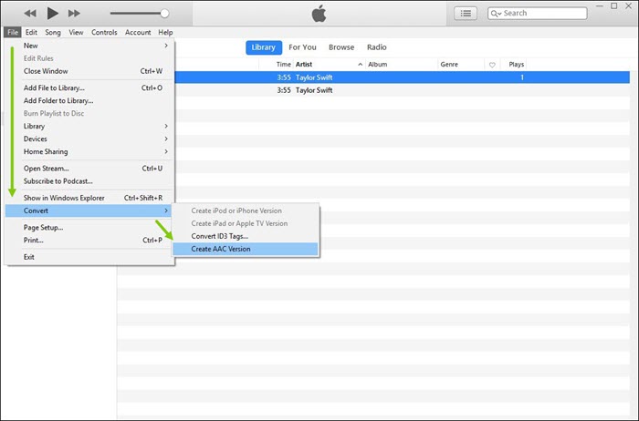Select the highlighted Taylor Swift song row
Image resolution: width=639 pixels, height=421 pixels.
pyautogui.click(x=402, y=77)
